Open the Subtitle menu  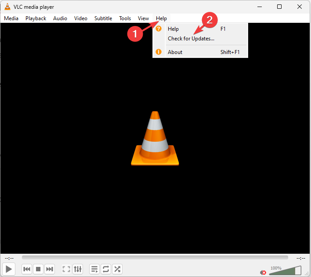pos(103,18)
